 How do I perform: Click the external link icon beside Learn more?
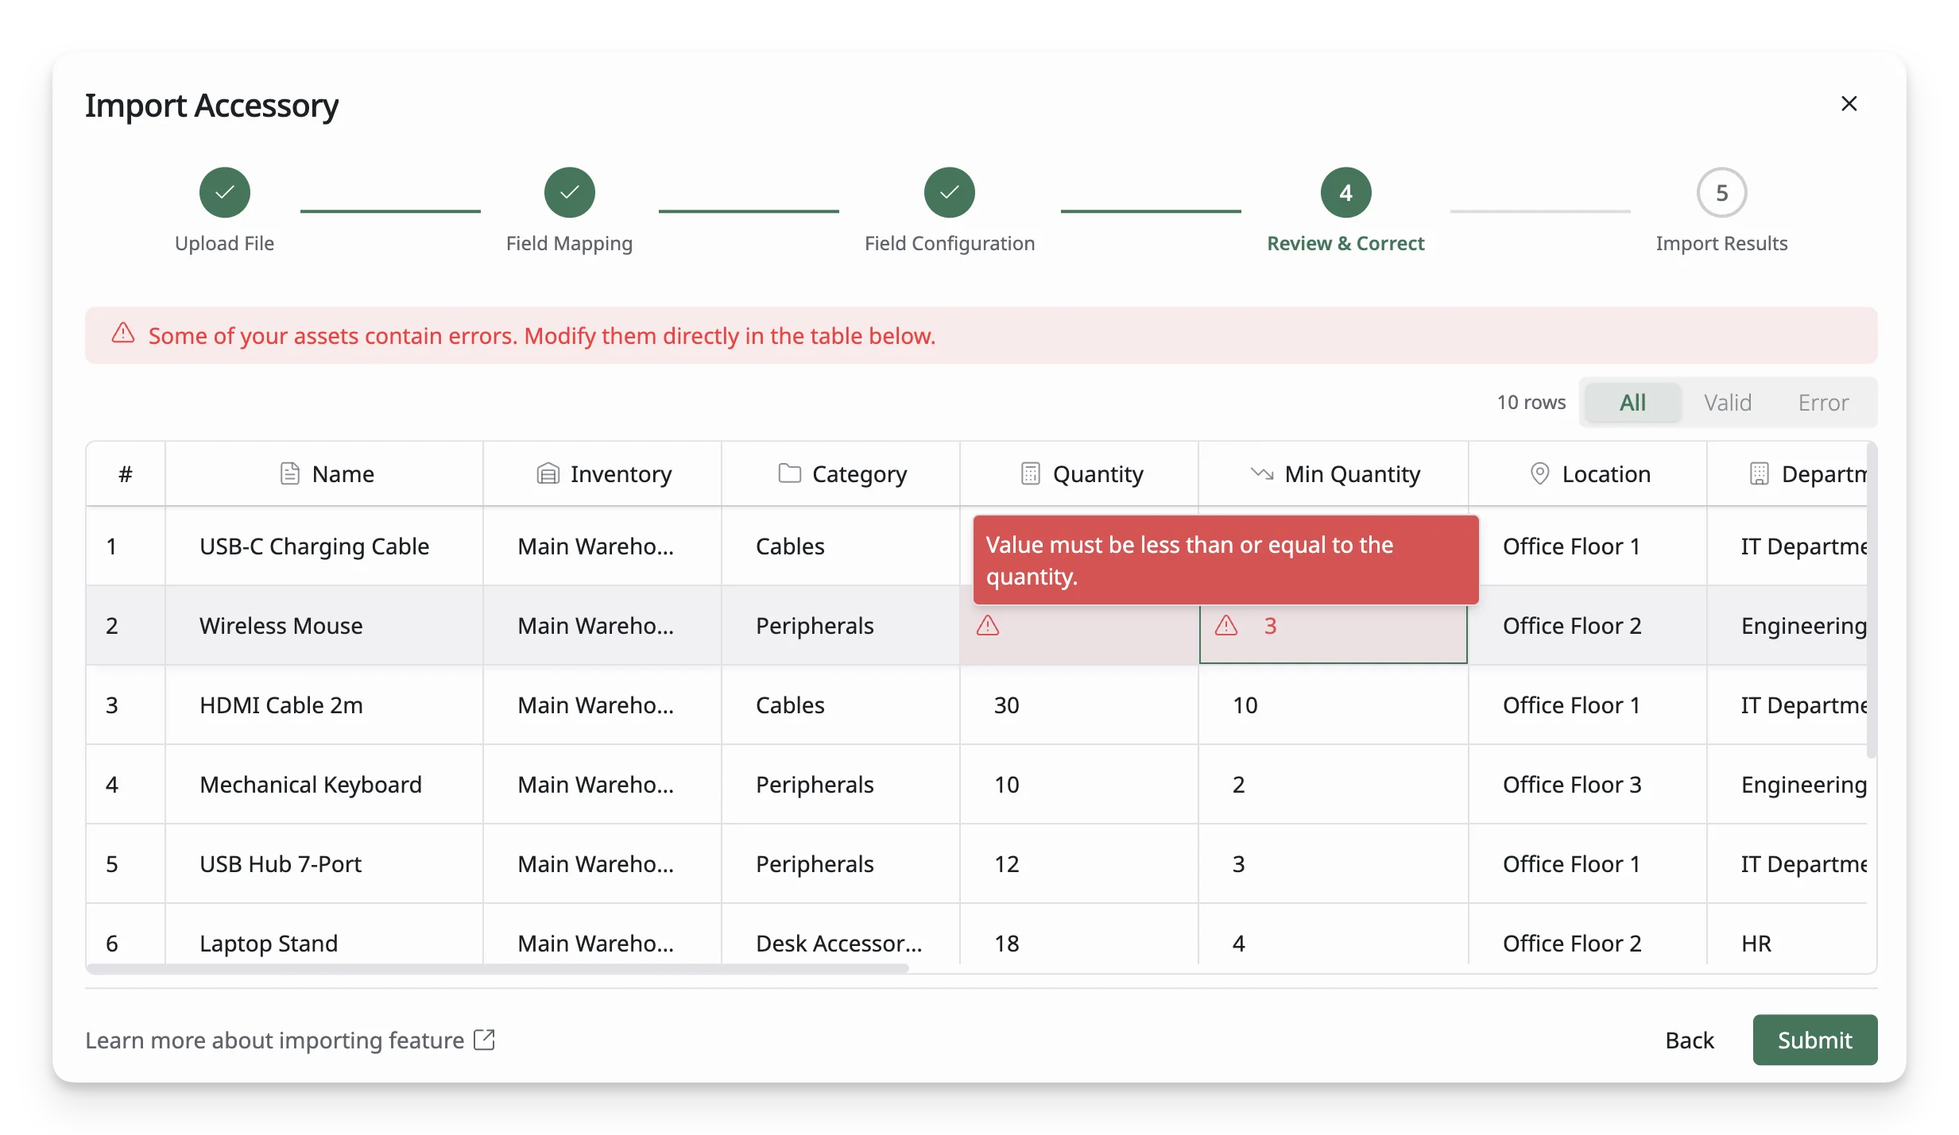[484, 1040]
